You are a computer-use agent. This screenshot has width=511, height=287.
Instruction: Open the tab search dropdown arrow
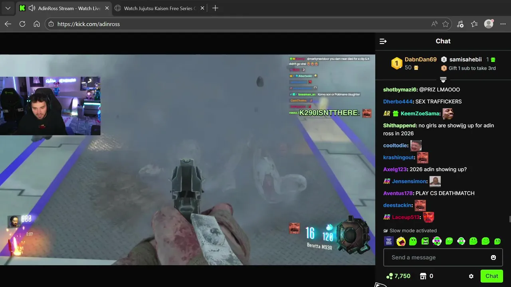[x=8, y=8]
